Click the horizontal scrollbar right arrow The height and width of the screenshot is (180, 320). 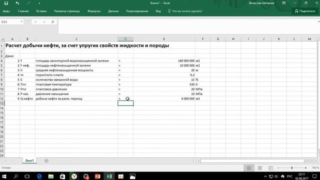316,161
